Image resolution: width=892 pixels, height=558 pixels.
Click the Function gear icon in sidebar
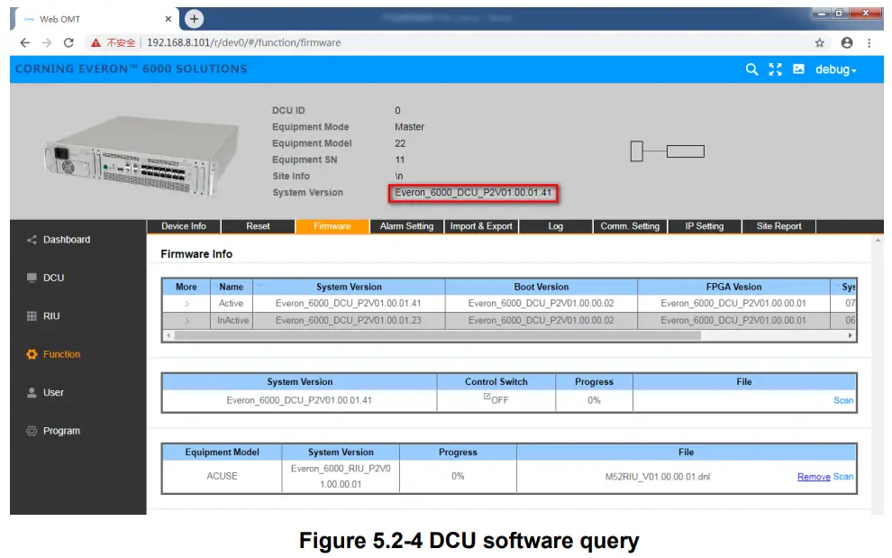(32, 354)
